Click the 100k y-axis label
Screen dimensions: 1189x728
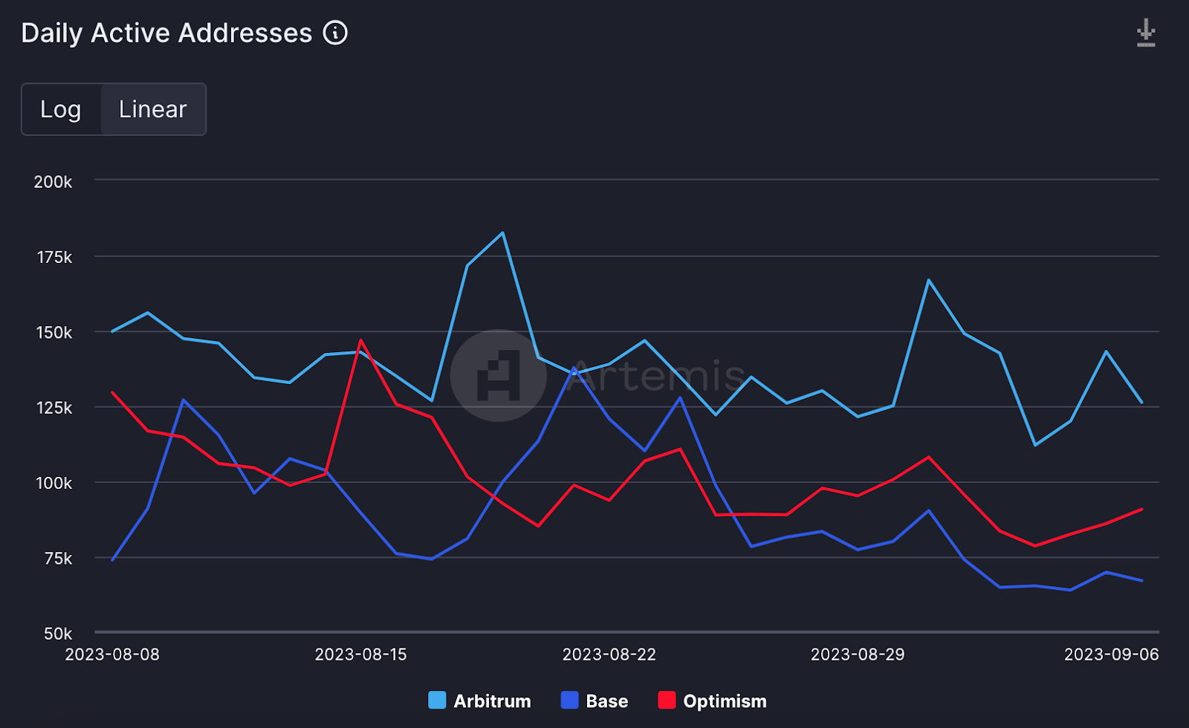[x=54, y=483]
